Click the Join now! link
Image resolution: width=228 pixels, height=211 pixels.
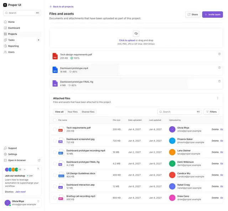coord(21,192)
